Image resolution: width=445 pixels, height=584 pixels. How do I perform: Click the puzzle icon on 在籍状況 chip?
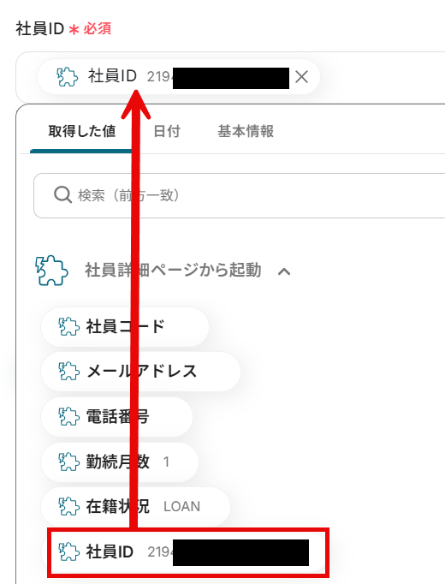pos(69,507)
